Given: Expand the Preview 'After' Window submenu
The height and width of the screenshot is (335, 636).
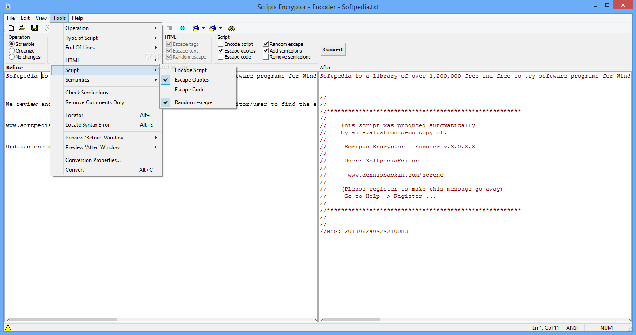Looking at the screenshot, I should (x=106, y=147).
